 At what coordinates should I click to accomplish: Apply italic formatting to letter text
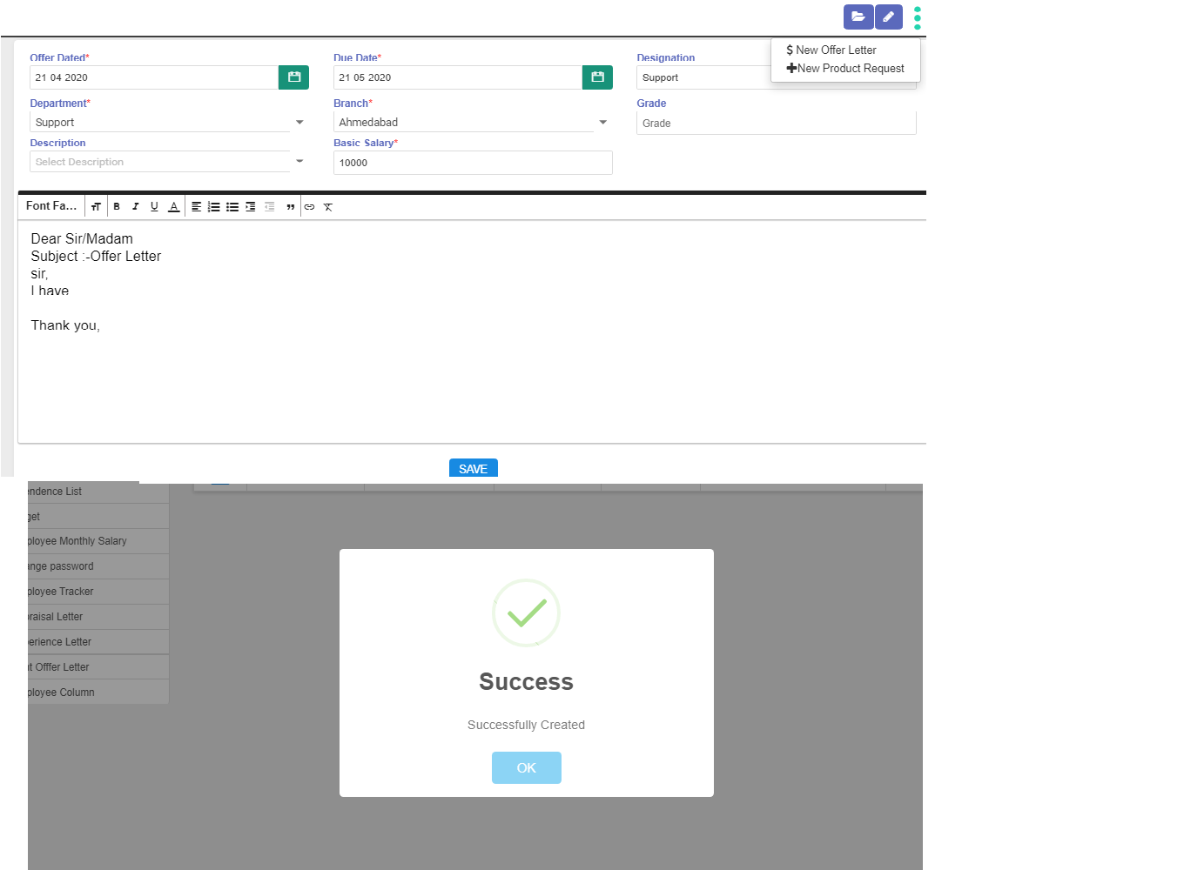click(135, 206)
